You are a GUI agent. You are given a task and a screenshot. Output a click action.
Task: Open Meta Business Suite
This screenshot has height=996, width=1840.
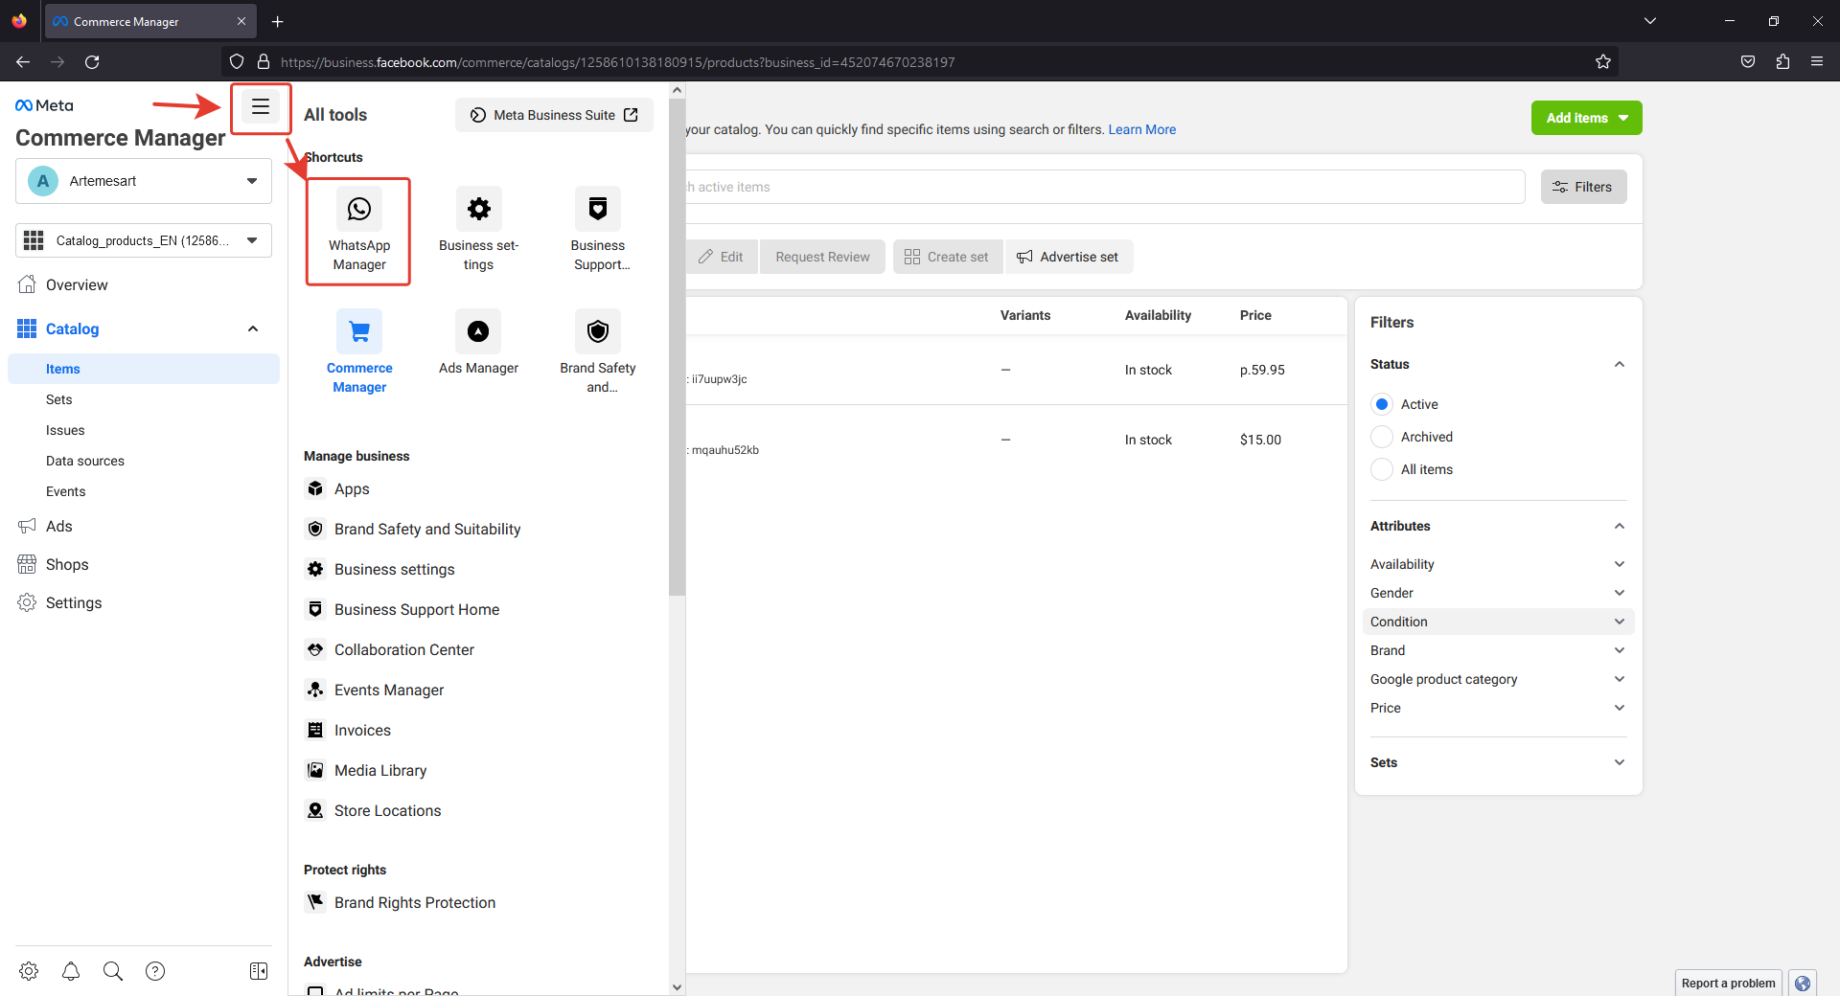click(554, 115)
